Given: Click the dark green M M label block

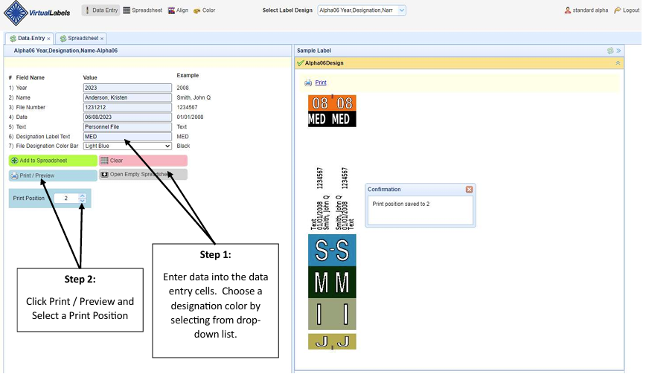Looking at the screenshot, I should [x=332, y=283].
